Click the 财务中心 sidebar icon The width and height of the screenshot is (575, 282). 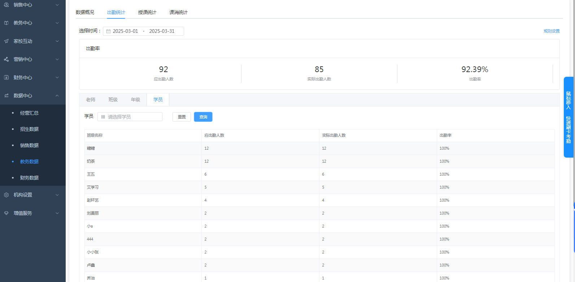pyautogui.click(x=6, y=78)
